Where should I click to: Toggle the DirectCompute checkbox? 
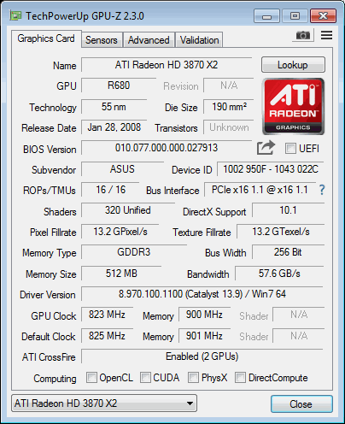coord(240,378)
